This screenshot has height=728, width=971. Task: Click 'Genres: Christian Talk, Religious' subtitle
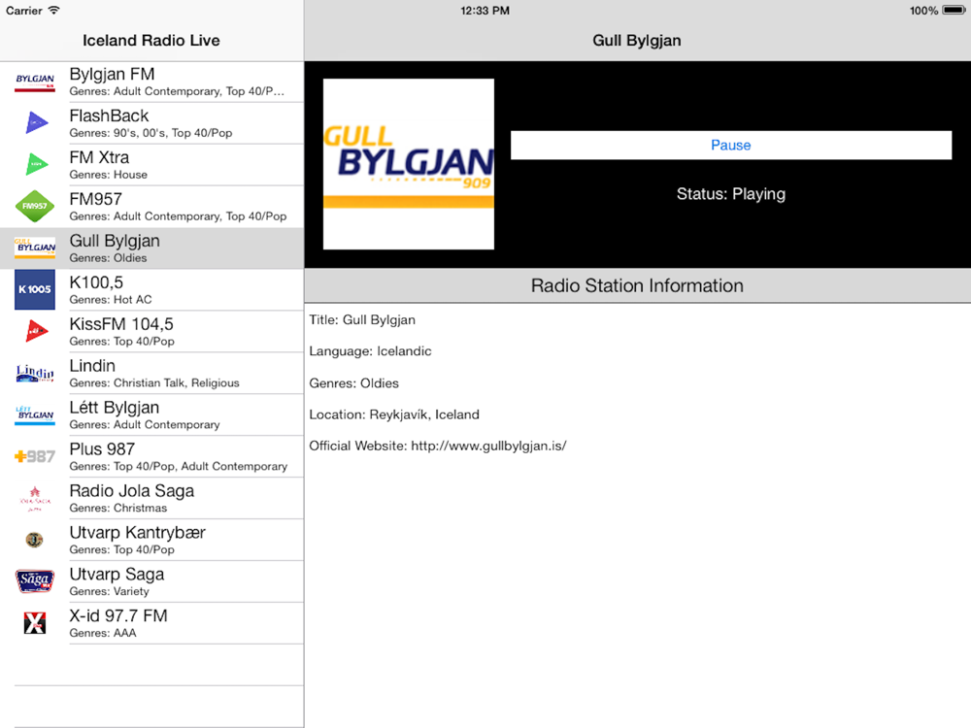[154, 383]
